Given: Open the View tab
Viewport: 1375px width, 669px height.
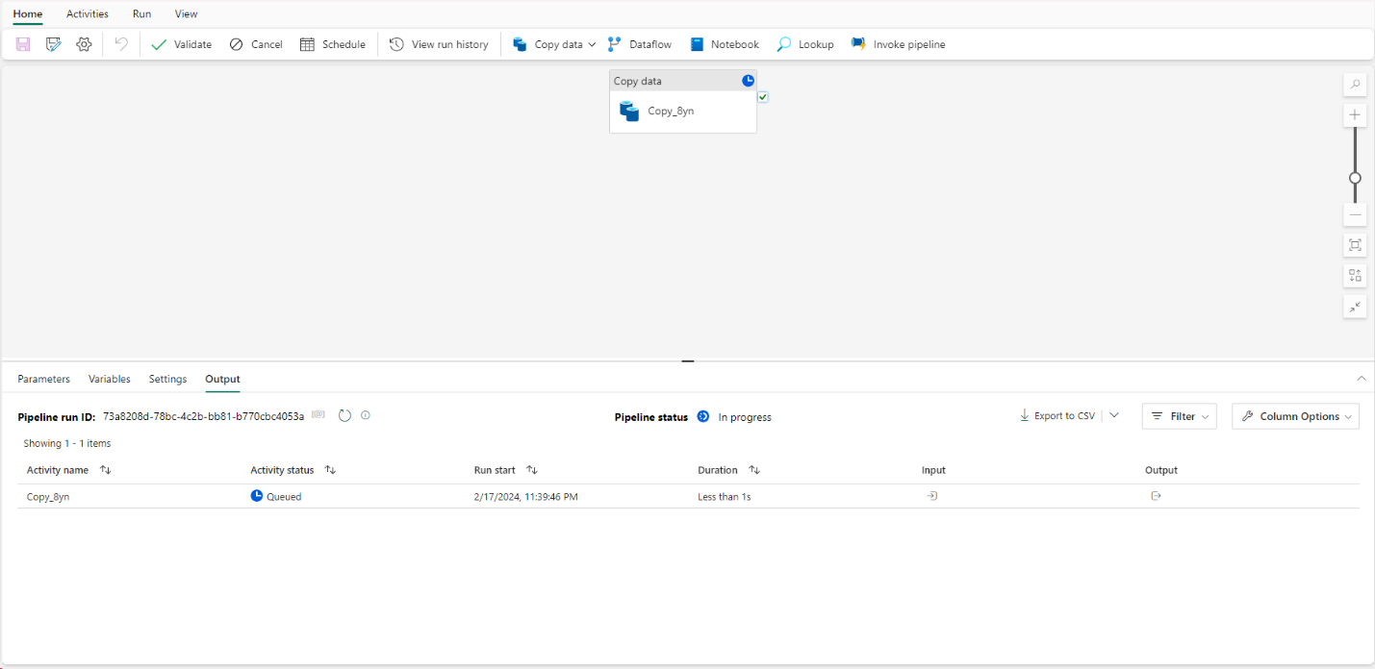Looking at the screenshot, I should (187, 14).
